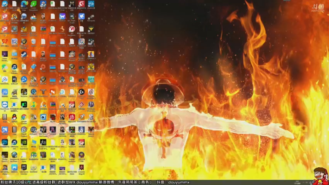Launch the Tropico 6 game icon
Viewport: 329px width, 185px height.
(72, 142)
